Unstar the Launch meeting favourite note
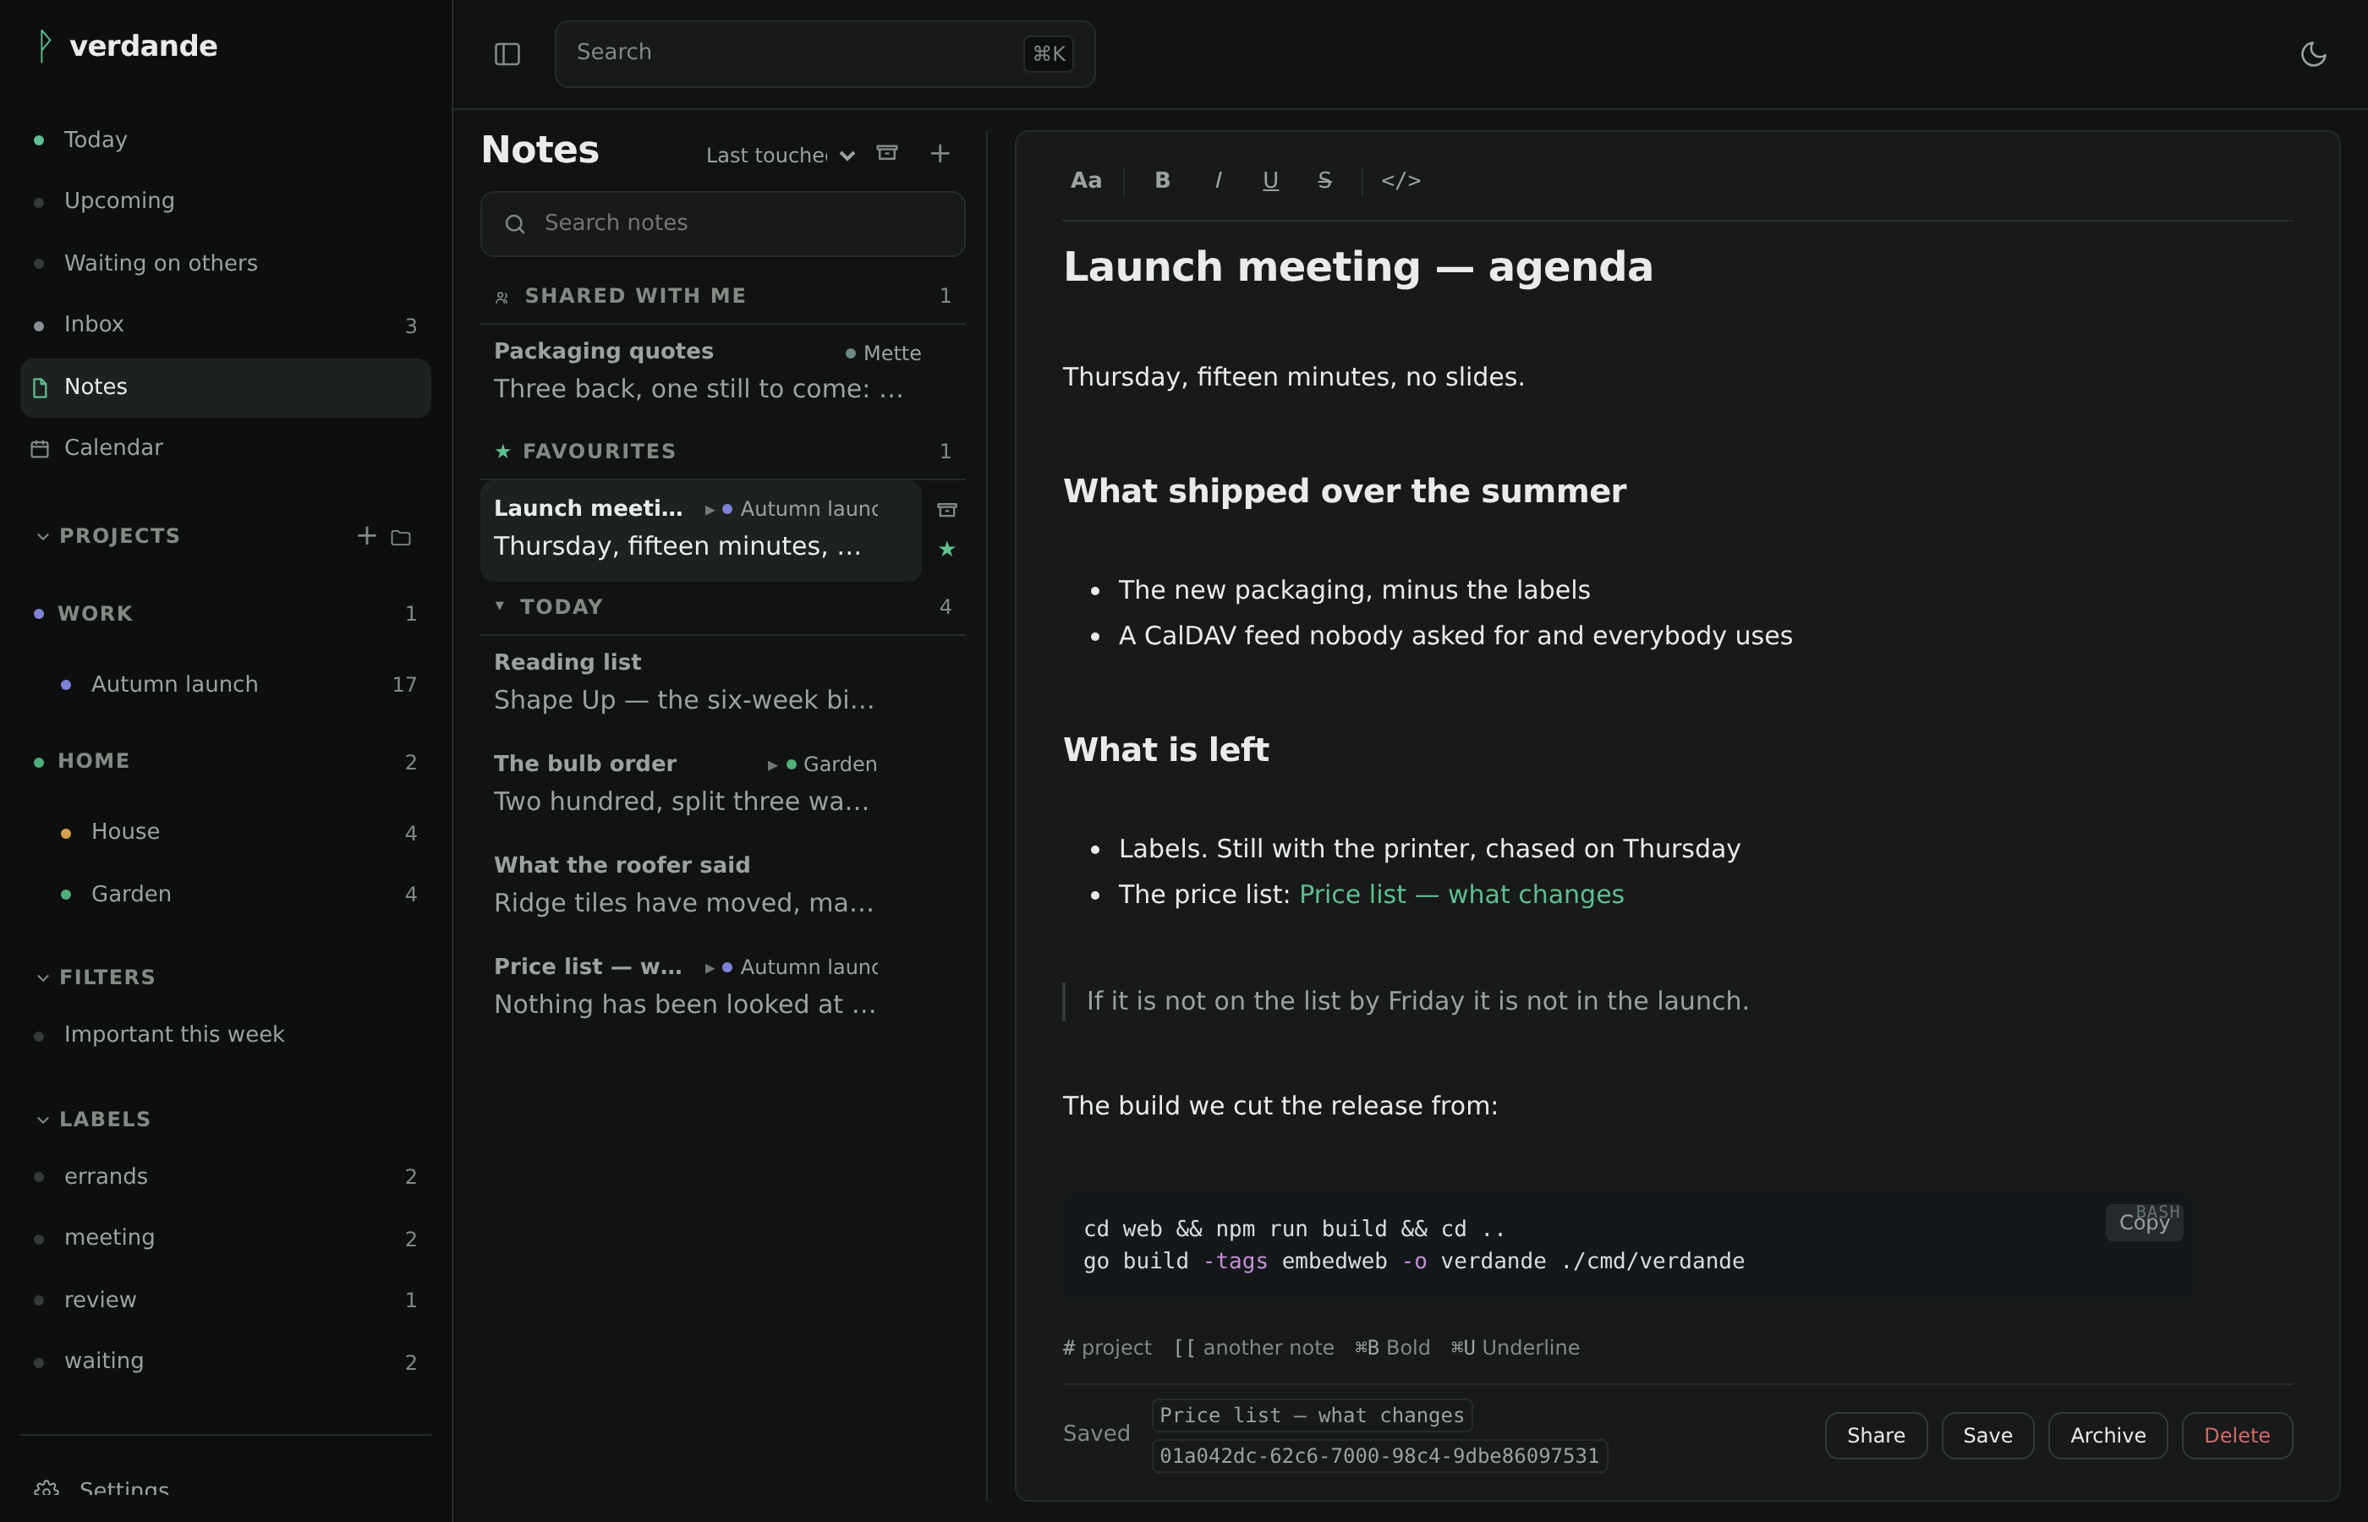The width and height of the screenshot is (2368, 1522). [947, 549]
